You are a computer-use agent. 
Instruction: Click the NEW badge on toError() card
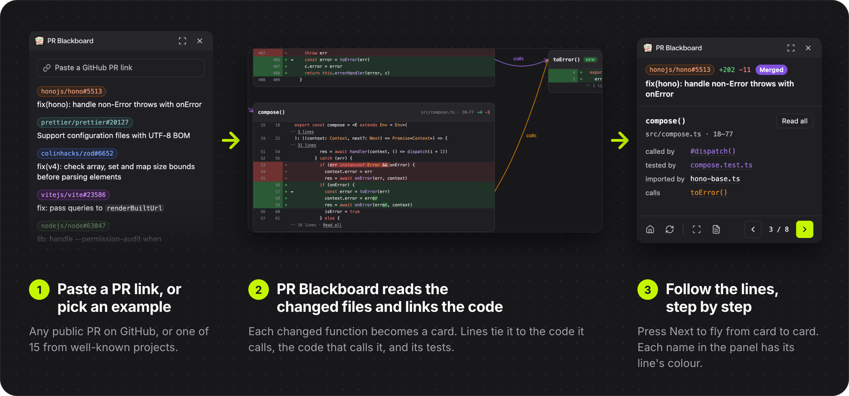pyautogui.click(x=590, y=60)
